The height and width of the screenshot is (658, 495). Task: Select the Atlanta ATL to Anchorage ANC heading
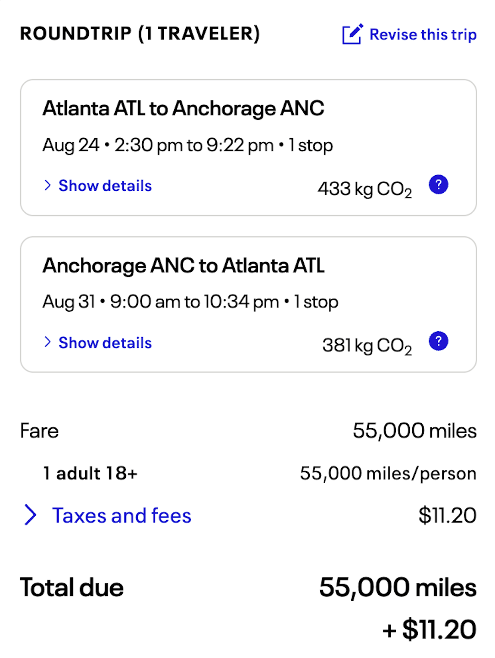[183, 108]
